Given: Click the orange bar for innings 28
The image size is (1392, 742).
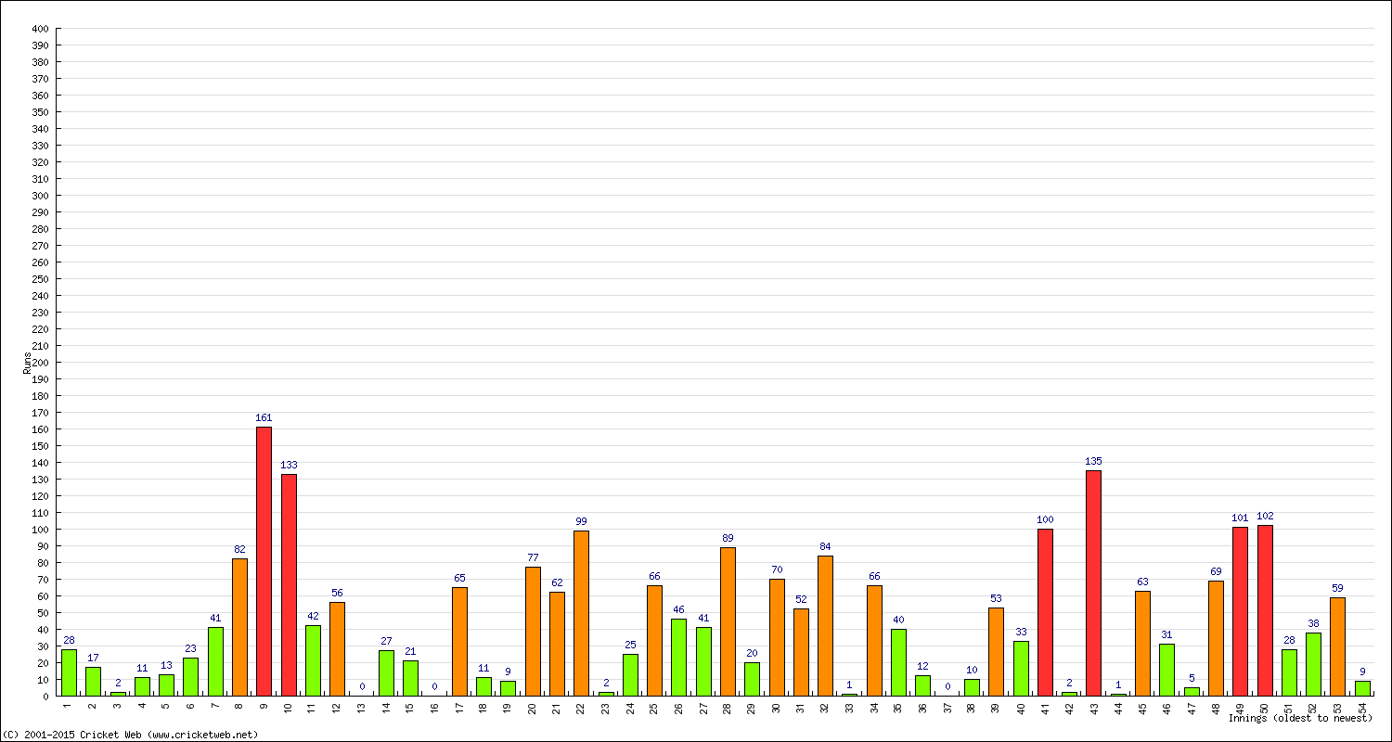Looking at the screenshot, I should coord(728,621).
